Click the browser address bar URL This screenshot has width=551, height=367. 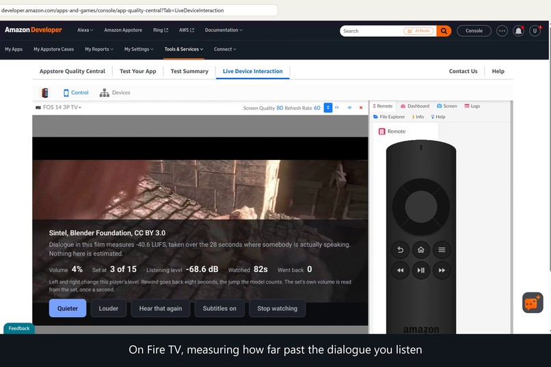coord(112,10)
